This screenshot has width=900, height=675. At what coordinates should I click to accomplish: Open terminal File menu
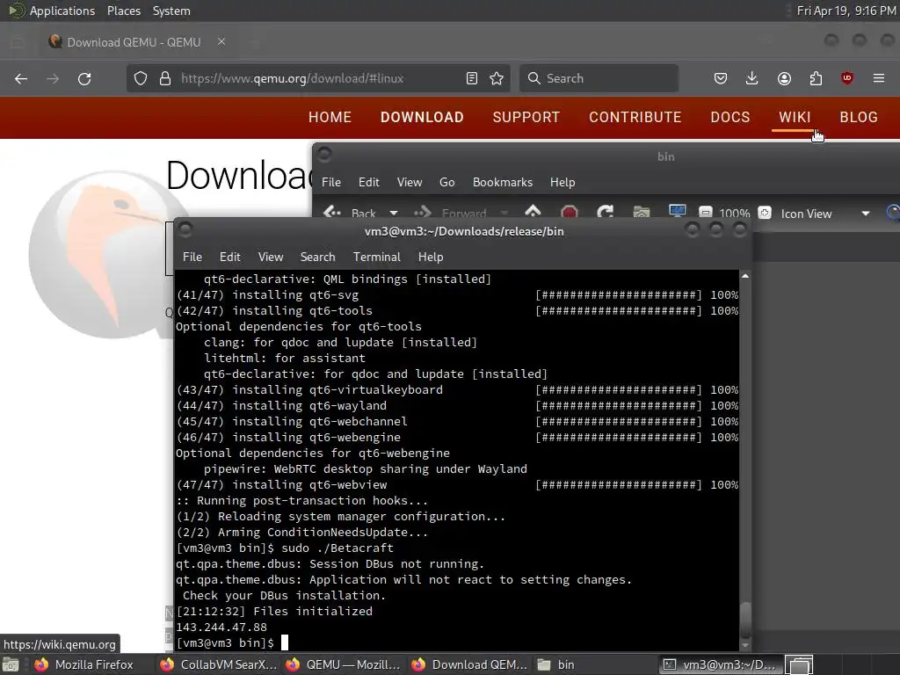coord(192,257)
